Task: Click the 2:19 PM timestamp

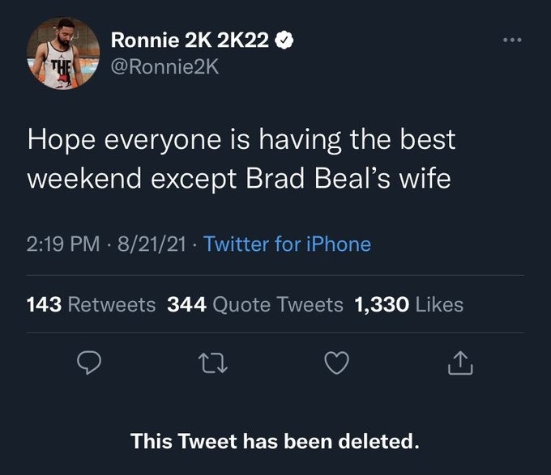Action: [63, 244]
